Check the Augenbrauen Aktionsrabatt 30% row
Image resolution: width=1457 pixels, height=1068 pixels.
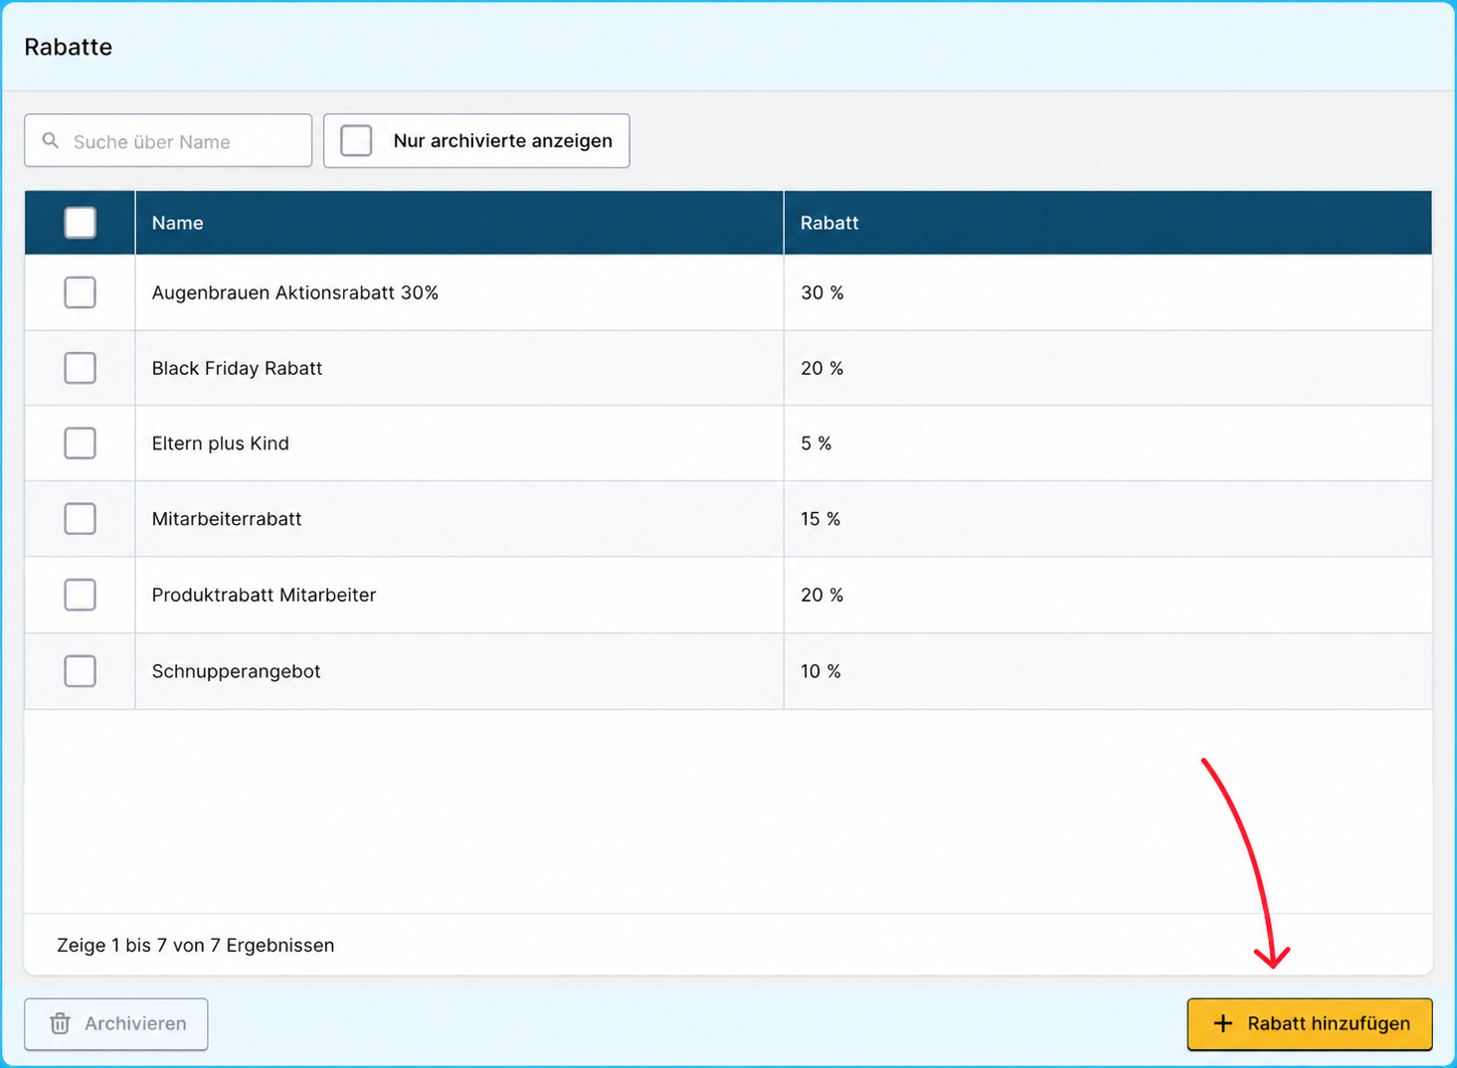click(80, 292)
